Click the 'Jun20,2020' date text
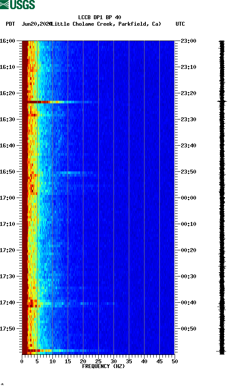This screenshot has width=241, height=389. pyautogui.click(x=37, y=24)
